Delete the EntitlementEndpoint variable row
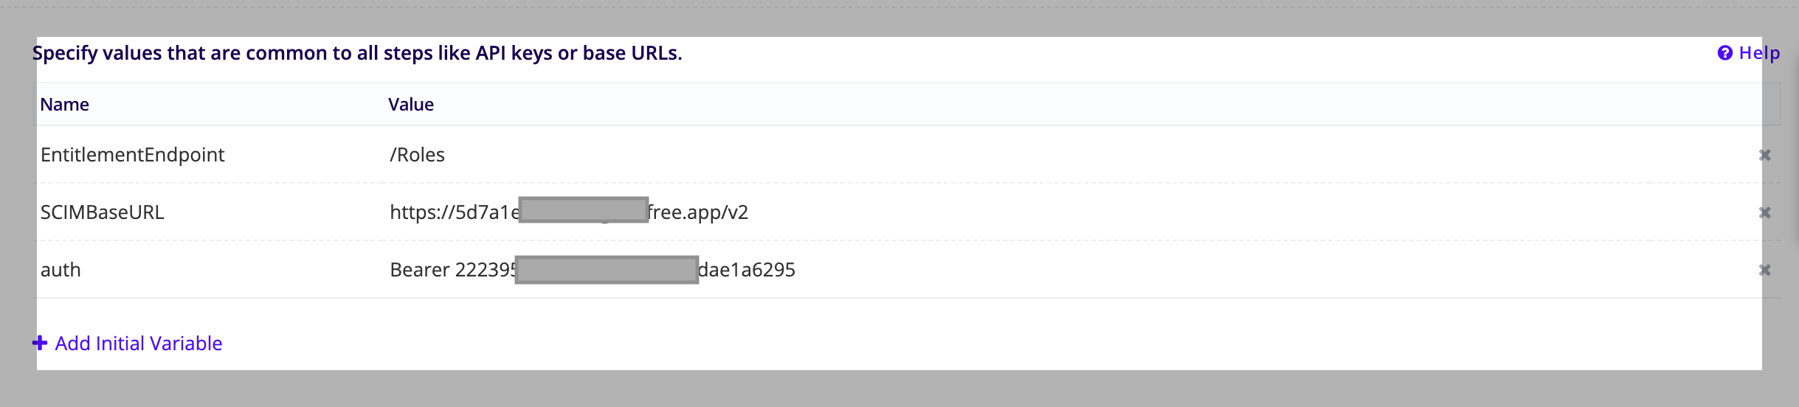This screenshot has height=407, width=1799. click(1764, 155)
